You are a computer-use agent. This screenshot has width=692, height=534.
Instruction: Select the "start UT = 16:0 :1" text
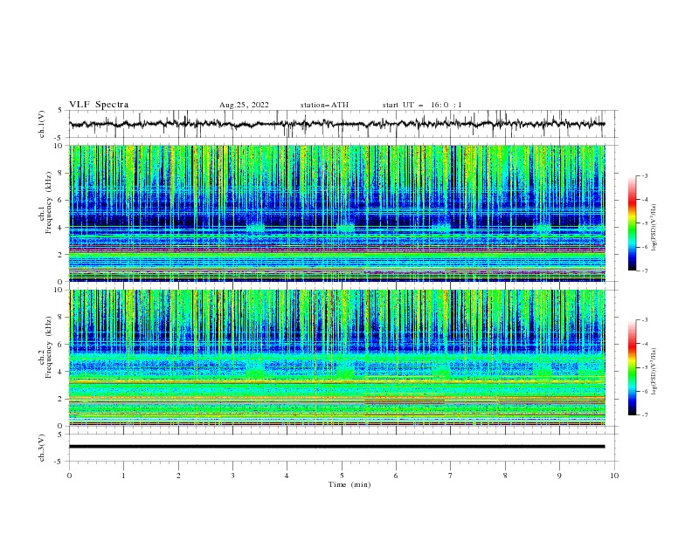tap(422, 105)
